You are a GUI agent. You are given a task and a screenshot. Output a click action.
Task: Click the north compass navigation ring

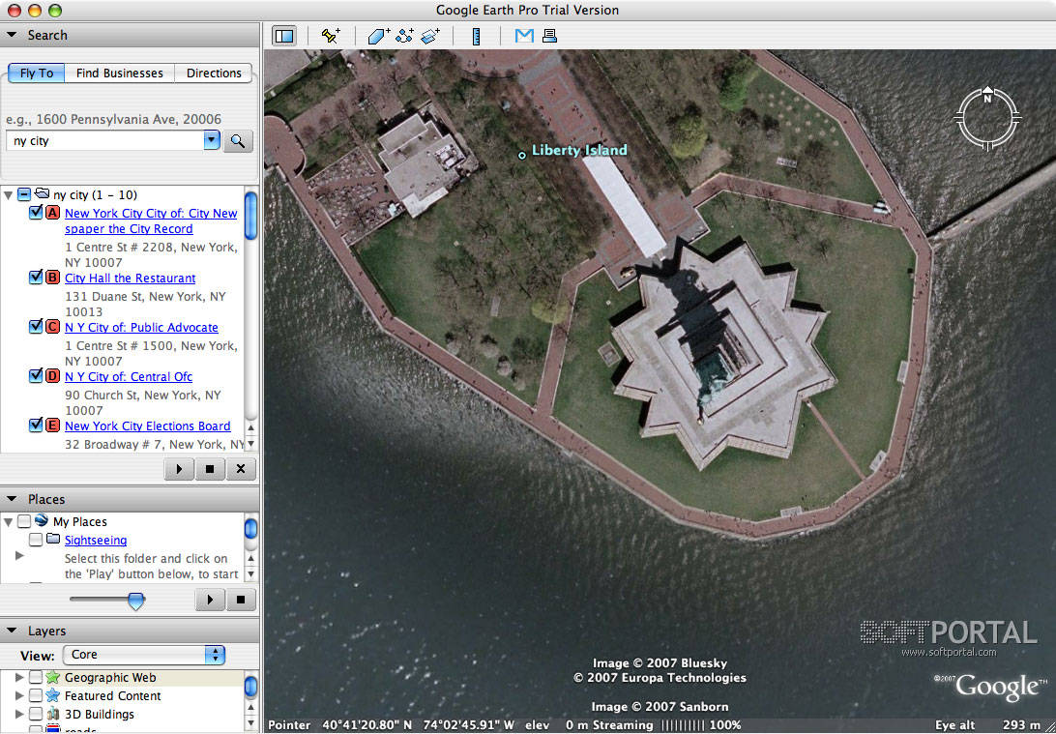pyautogui.click(x=987, y=119)
